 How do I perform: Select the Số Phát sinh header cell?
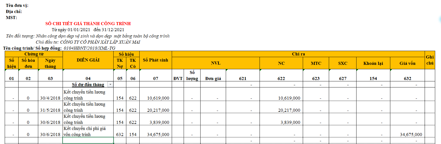pos(155,60)
